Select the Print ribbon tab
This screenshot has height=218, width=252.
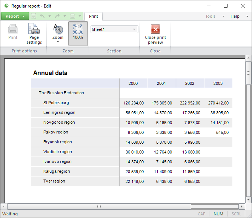94,16
